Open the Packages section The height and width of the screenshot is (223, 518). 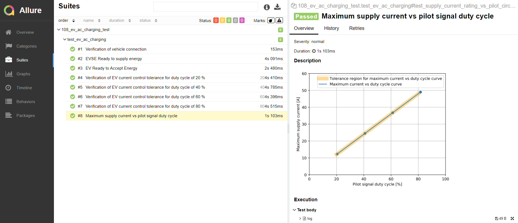pos(26,116)
